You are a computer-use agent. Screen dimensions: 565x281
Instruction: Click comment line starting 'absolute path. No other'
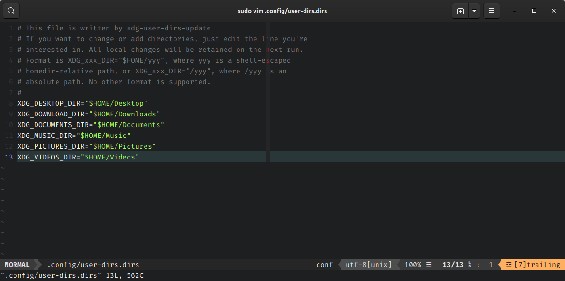click(x=114, y=82)
